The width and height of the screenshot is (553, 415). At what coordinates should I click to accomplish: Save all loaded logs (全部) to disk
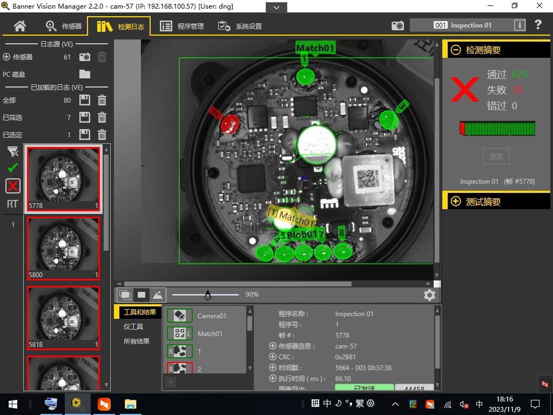click(x=85, y=100)
